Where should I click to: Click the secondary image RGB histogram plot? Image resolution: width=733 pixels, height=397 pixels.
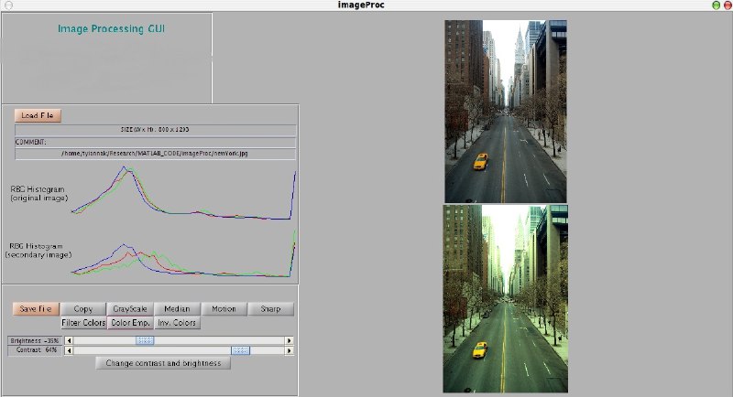(x=184, y=252)
